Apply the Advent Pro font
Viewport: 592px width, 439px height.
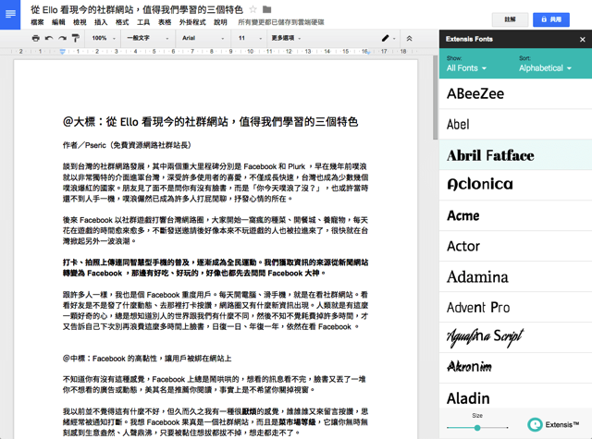(x=515, y=308)
